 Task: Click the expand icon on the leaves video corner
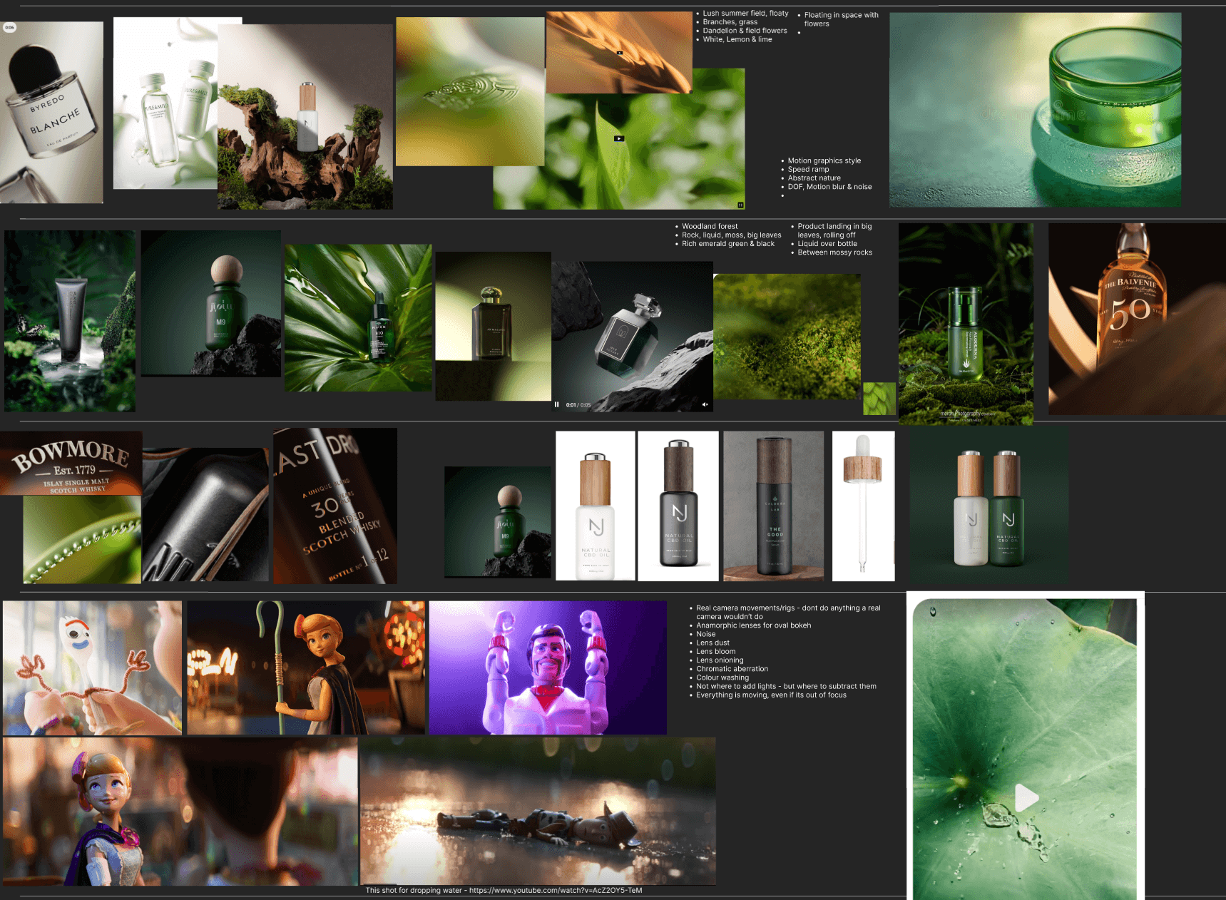[742, 205]
